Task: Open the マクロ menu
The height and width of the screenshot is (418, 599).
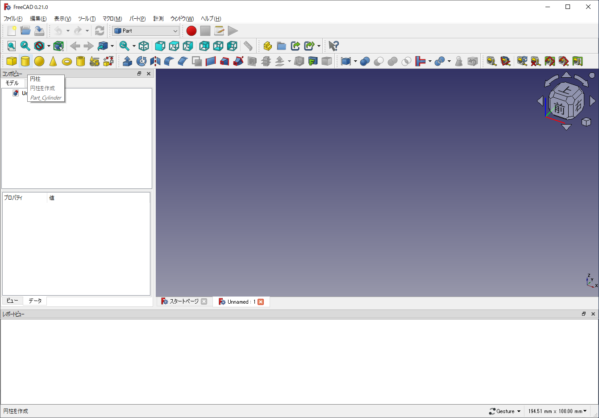Action: tap(112, 19)
